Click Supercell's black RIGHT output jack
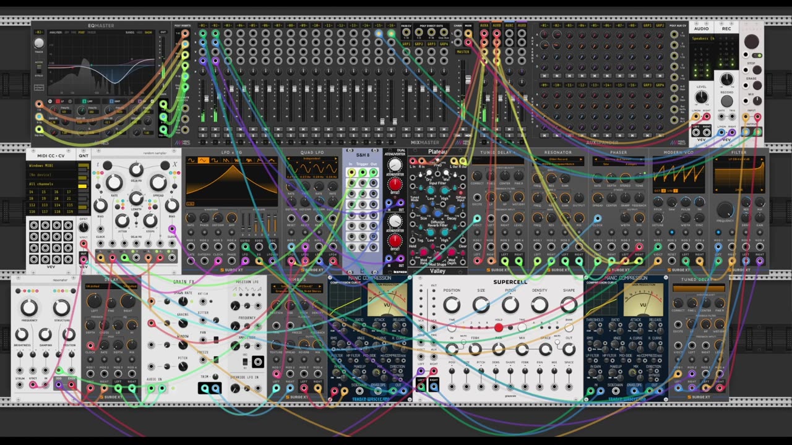Screen dimensions: 792x445 433,387
